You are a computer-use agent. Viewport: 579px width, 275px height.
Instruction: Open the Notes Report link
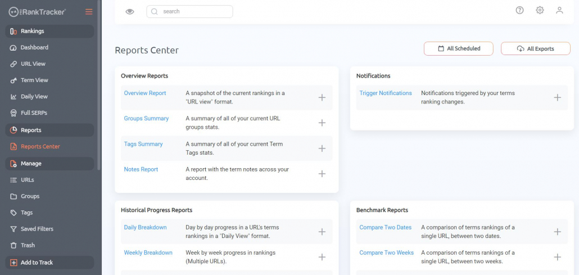[141, 169]
